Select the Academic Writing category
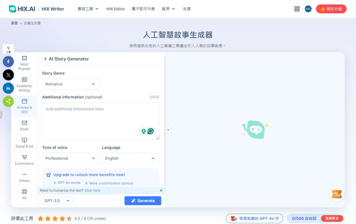This screenshot has height=224, width=356. coord(24,85)
